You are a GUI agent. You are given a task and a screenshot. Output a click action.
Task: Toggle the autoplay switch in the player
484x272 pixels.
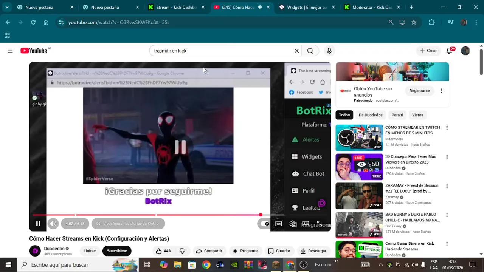pos(264,224)
